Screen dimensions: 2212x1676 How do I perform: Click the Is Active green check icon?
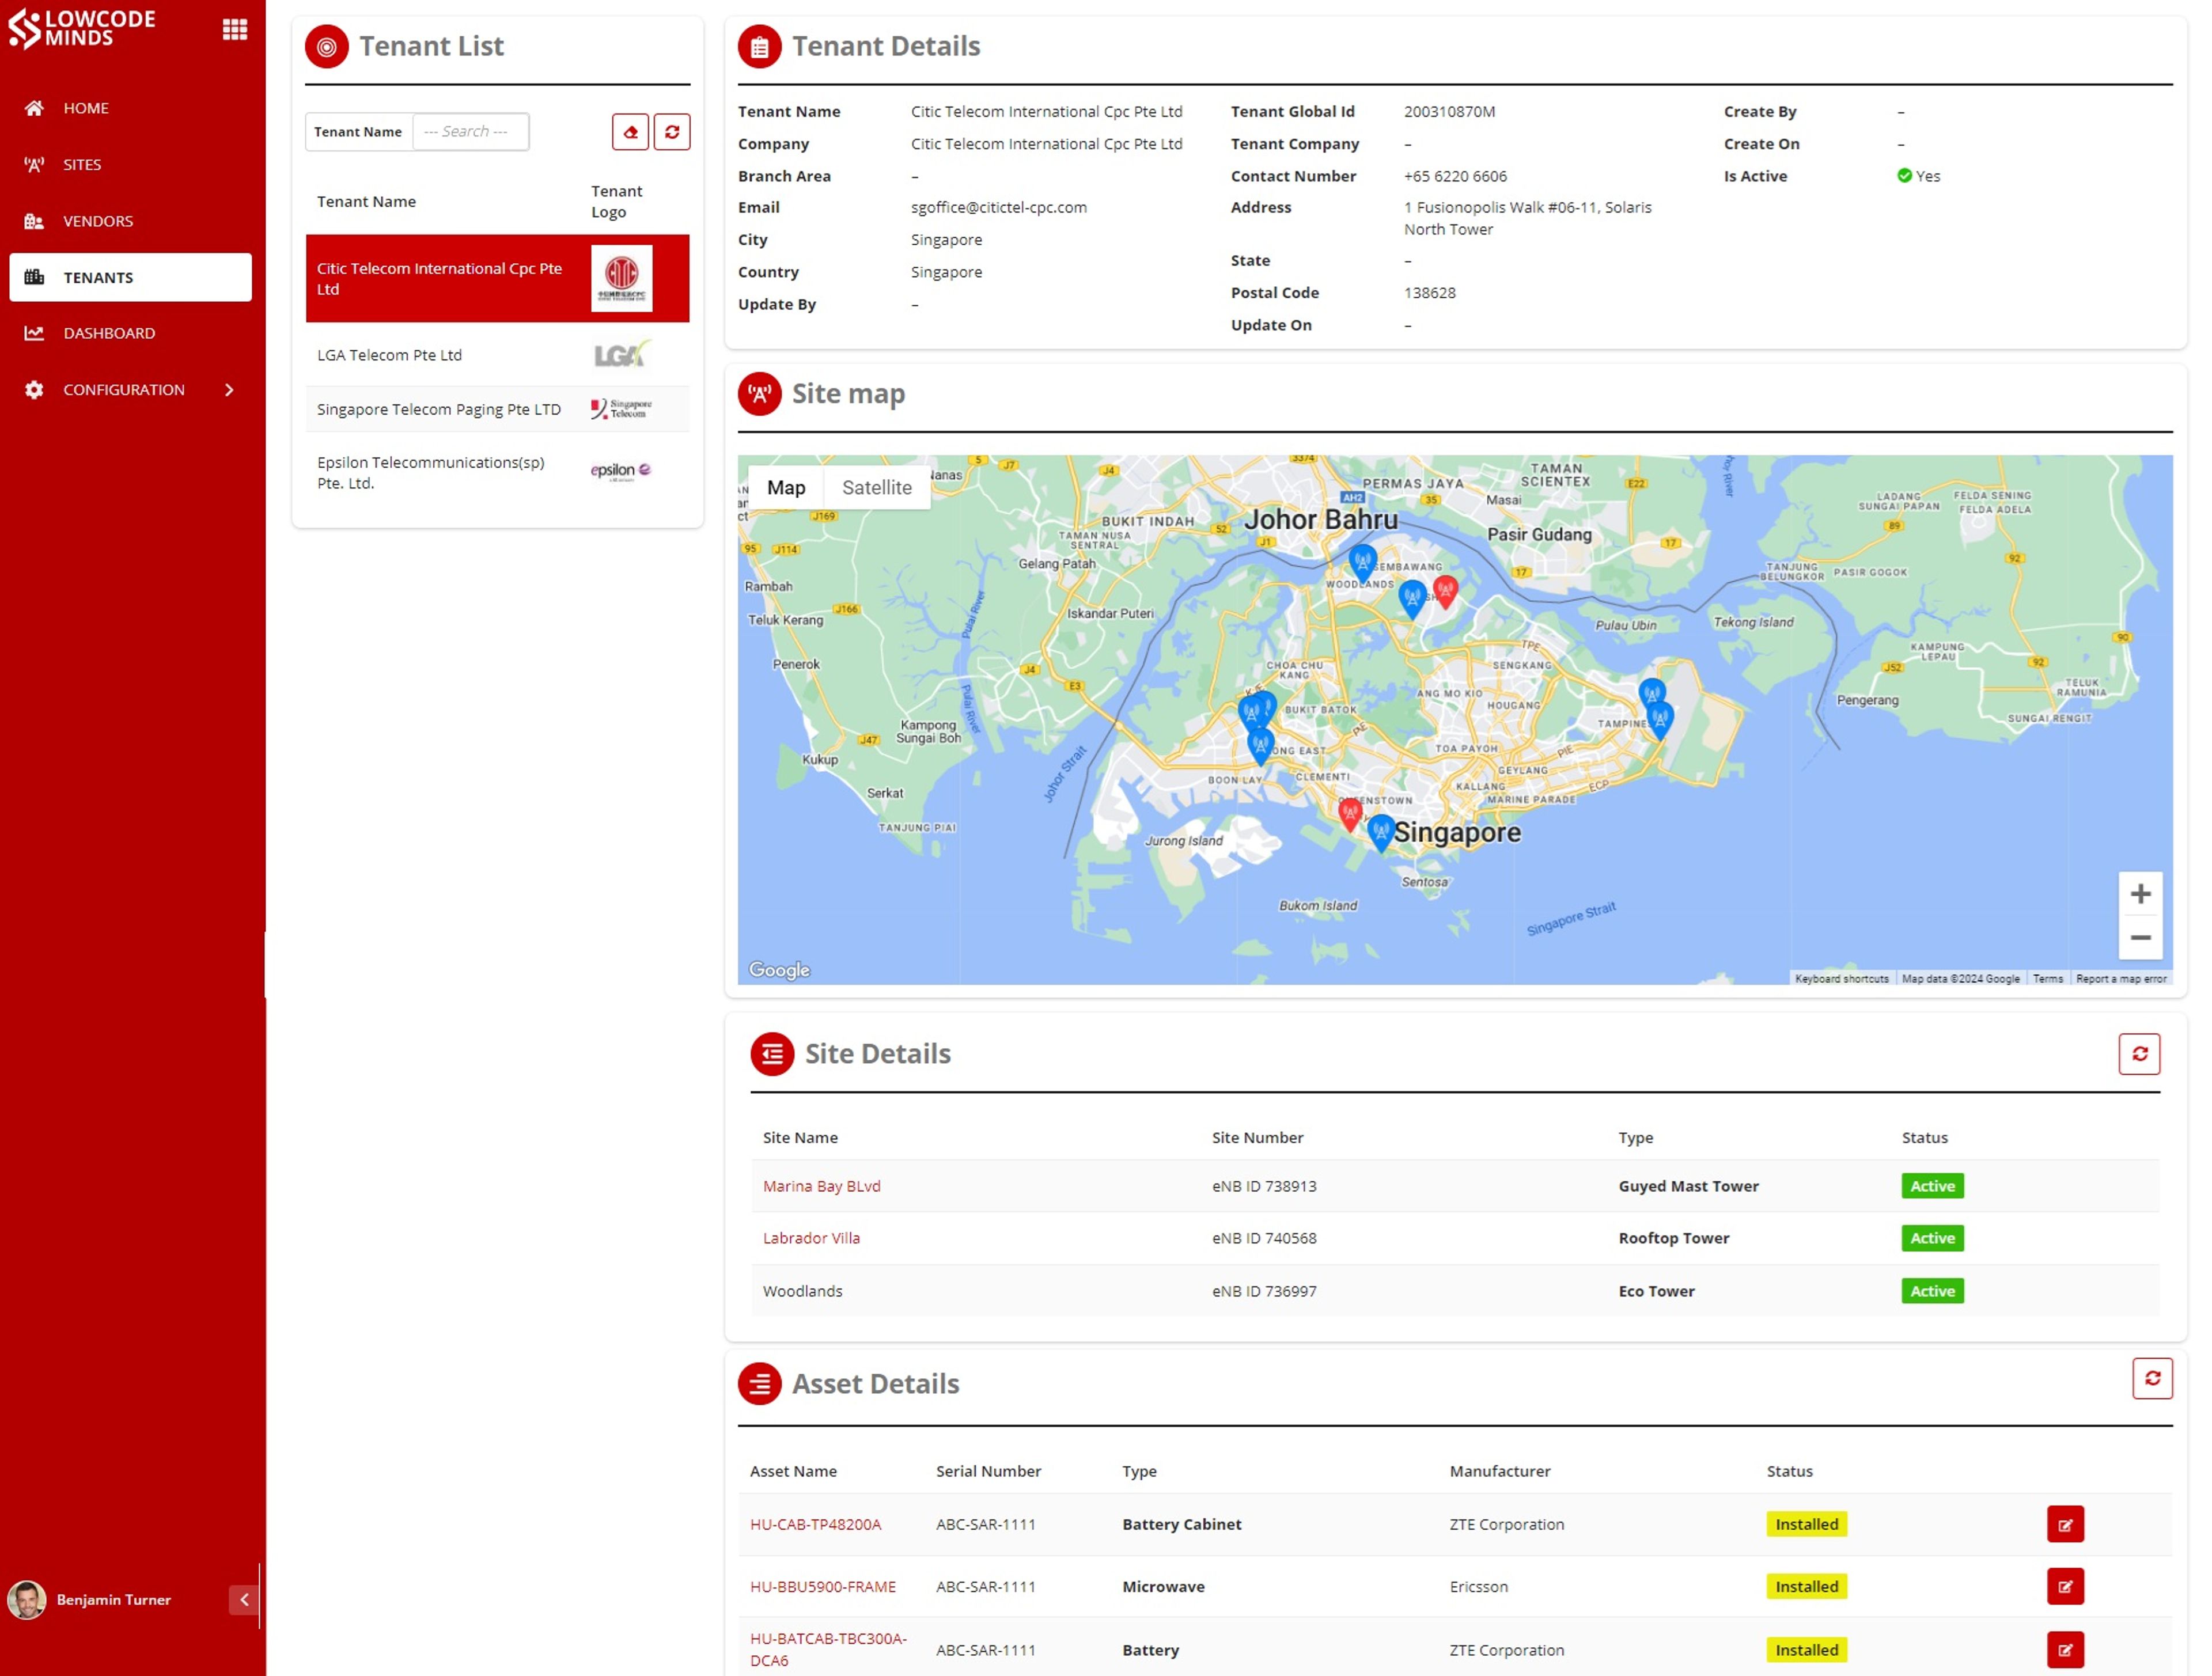(x=1904, y=176)
